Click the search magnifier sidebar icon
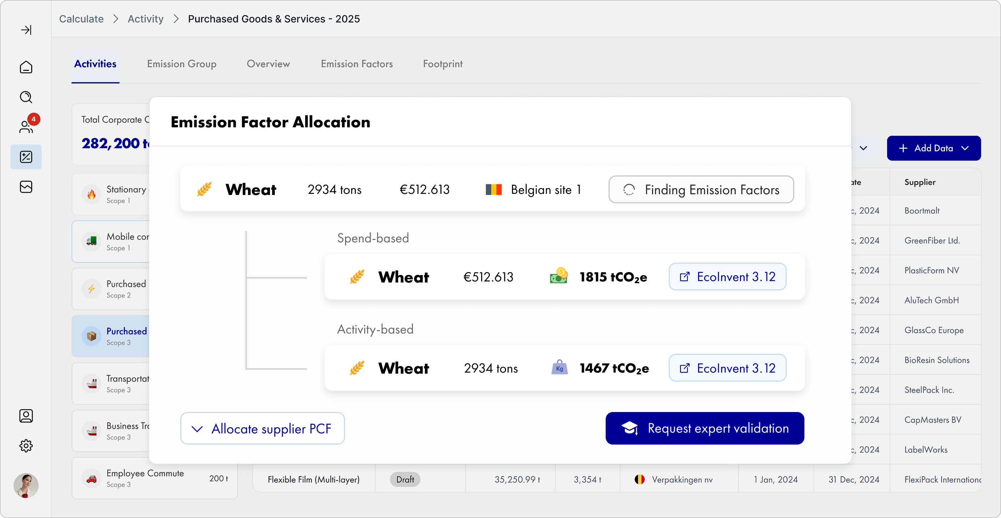1001x518 pixels. coord(26,97)
